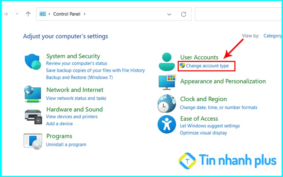Viewport: 283px width, 177px height.
Task: Click Change date, time, or number formats
Action: 219,108
